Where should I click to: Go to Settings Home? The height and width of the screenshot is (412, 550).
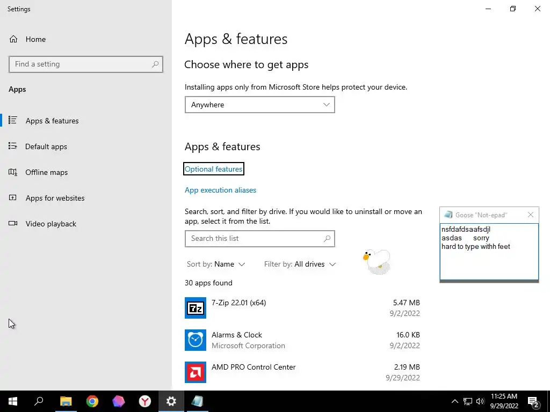point(27,39)
